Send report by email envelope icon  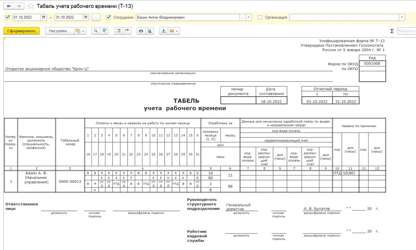[171, 31]
